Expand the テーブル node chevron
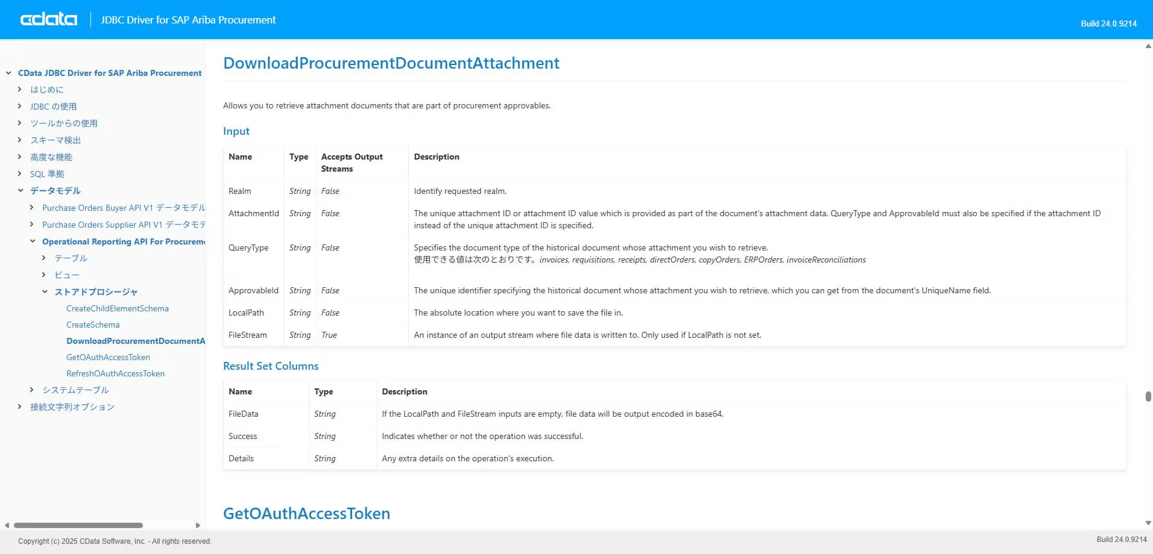1153x554 pixels. [x=44, y=258]
